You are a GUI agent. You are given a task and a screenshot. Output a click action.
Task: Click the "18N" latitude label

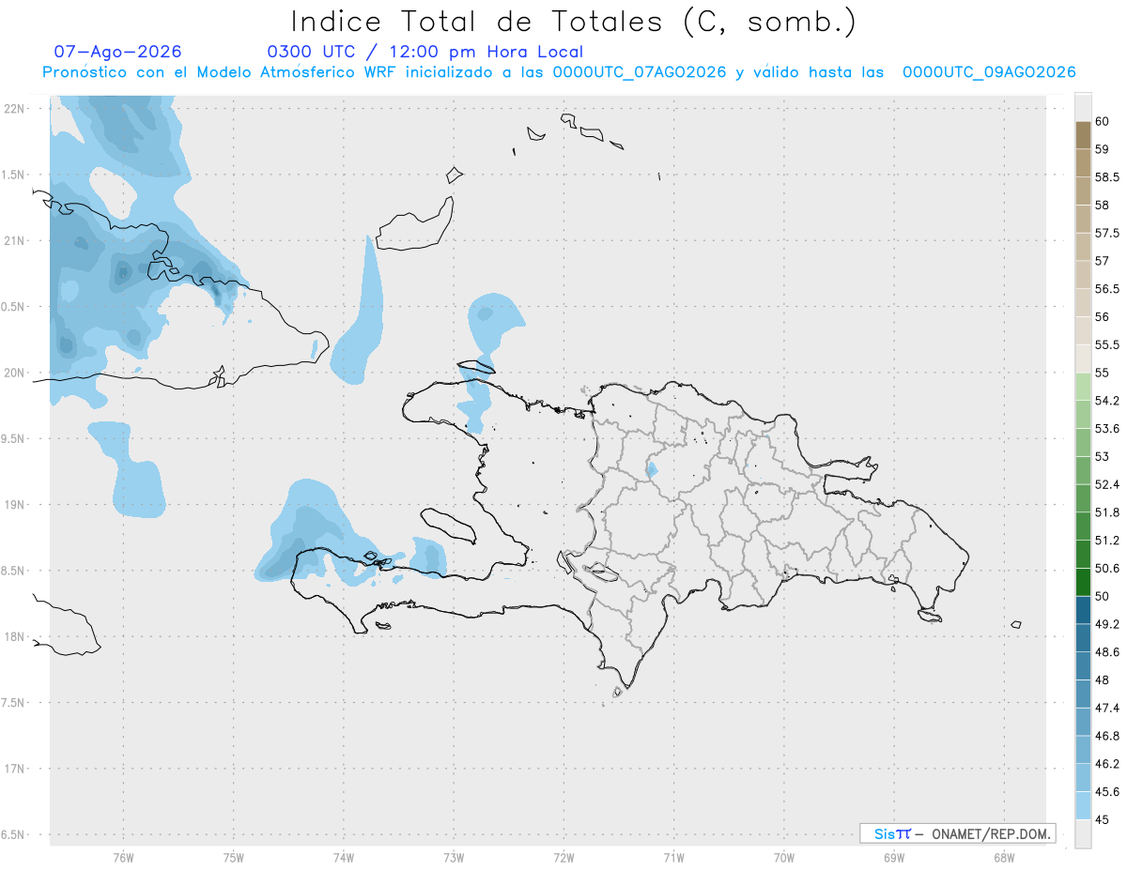pos(14,637)
